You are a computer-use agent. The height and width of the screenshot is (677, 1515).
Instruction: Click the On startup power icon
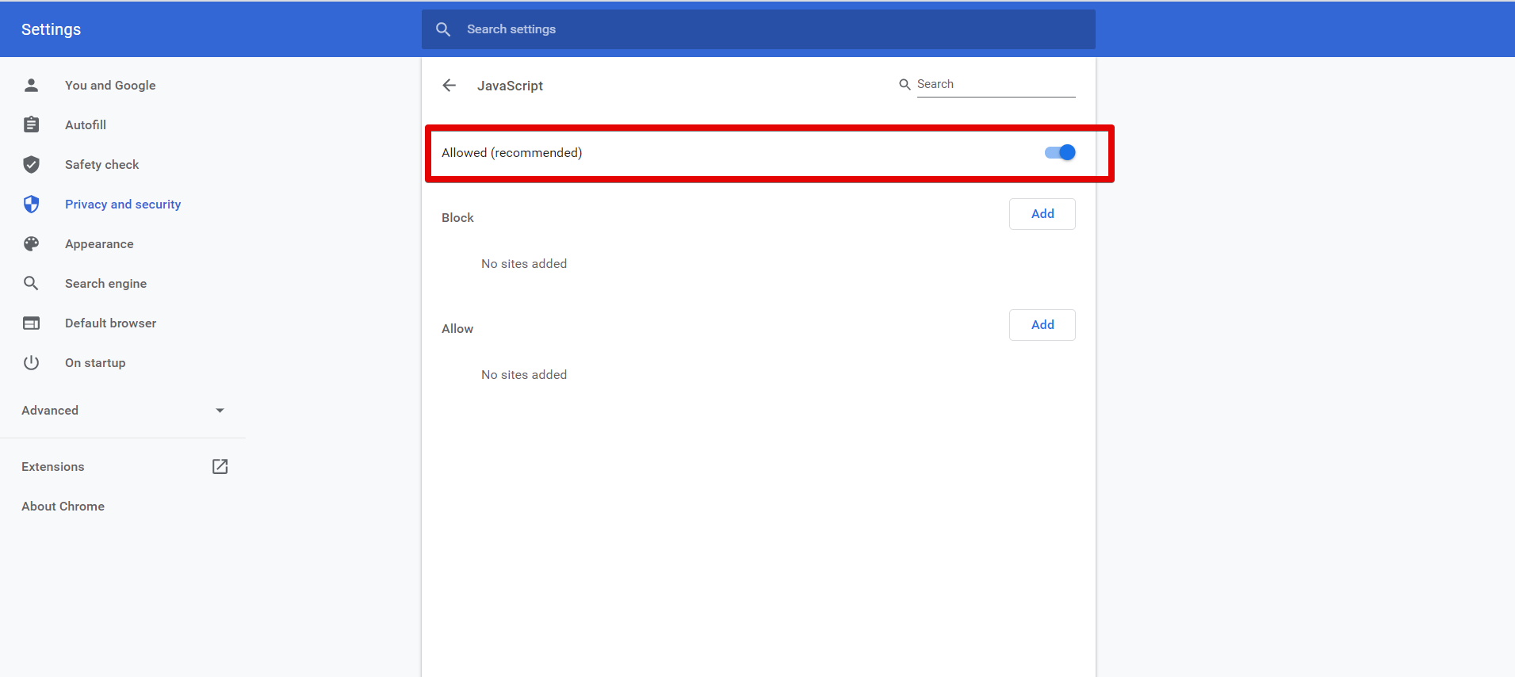tap(31, 363)
